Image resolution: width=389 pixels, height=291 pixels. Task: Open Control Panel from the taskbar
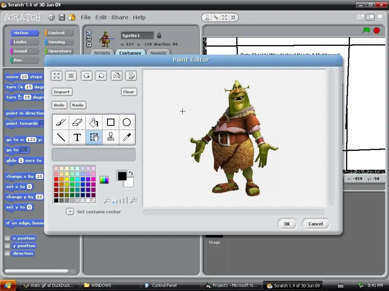tap(171, 285)
